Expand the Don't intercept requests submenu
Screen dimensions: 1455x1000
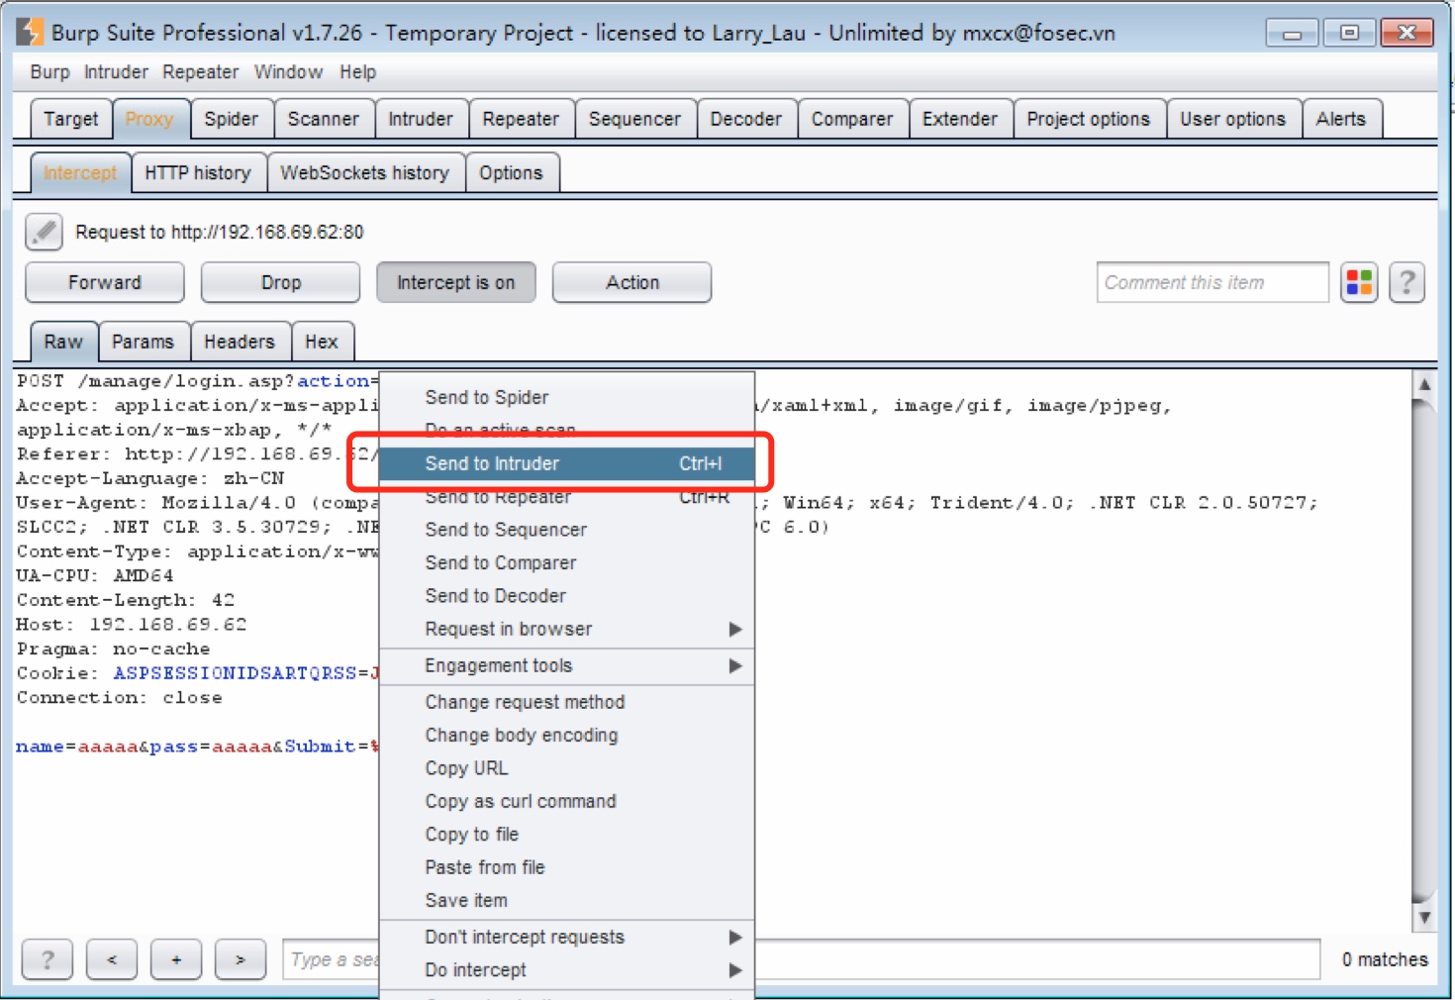(567, 937)
